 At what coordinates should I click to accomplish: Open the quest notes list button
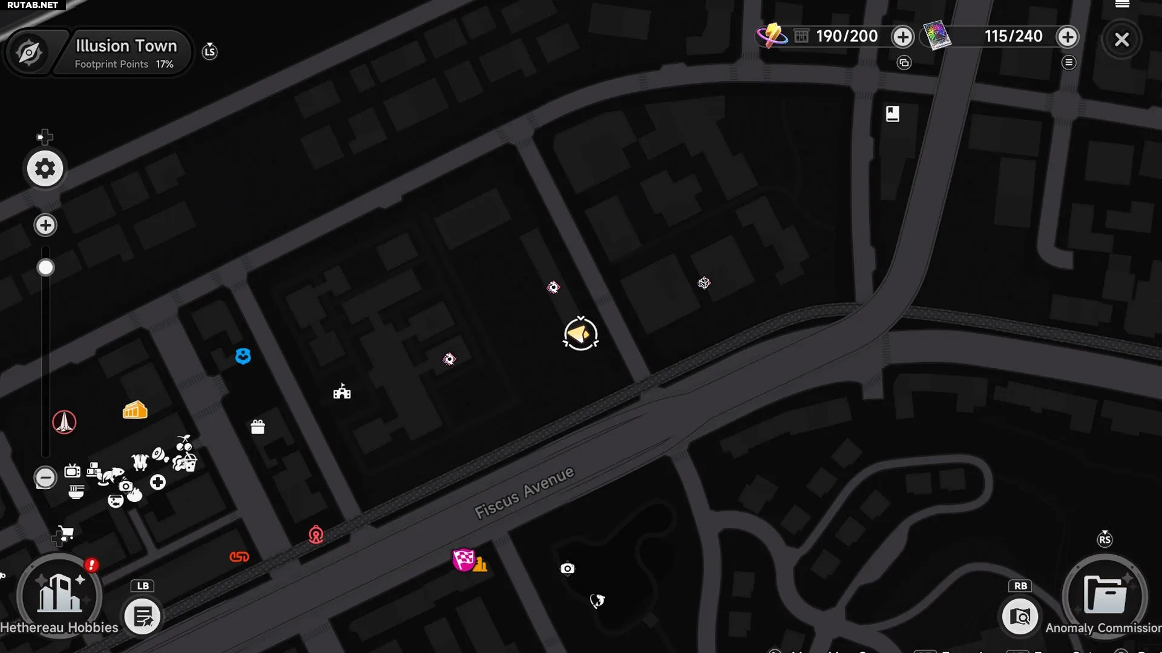[143, 617]
